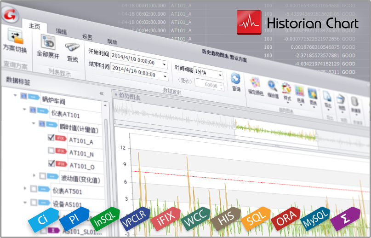Expand the 波动值(变化值) tree node
Screen dimensions: 371x238
point(34,175)
